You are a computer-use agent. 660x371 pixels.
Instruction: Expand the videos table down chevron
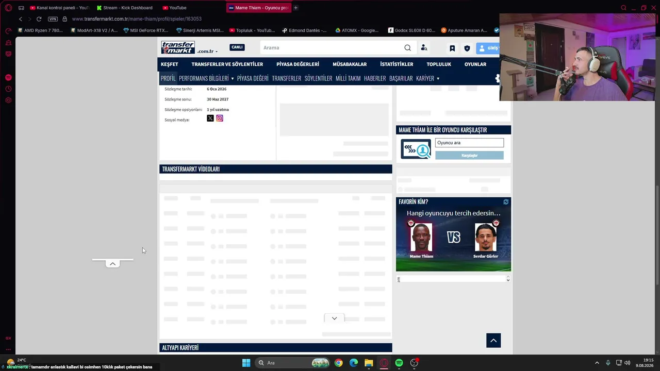(x=334, y=318)
